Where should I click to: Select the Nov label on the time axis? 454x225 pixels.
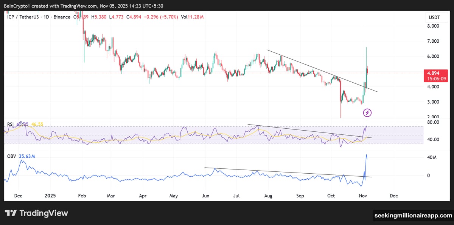point(362,196)
